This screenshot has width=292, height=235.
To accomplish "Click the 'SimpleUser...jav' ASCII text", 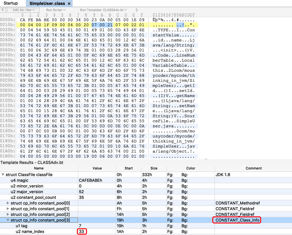I will tap(174, 146).
